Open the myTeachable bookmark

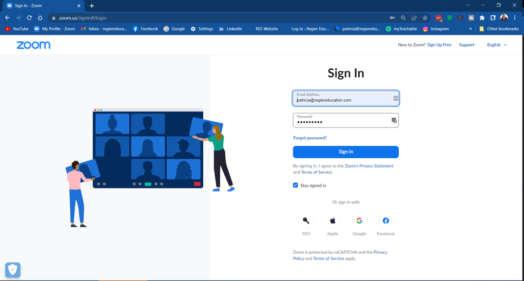click(401, 29)
